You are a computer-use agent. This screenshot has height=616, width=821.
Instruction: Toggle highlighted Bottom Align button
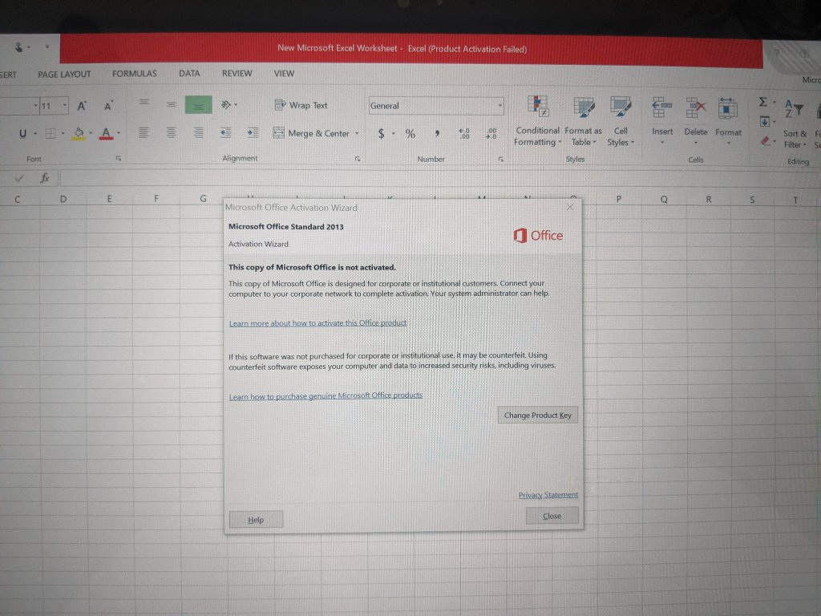pos(199,105)
